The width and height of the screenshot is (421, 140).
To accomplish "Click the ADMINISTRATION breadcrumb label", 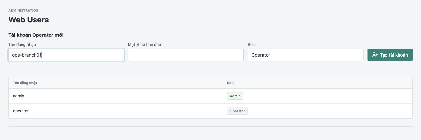I will coord(23,11).
